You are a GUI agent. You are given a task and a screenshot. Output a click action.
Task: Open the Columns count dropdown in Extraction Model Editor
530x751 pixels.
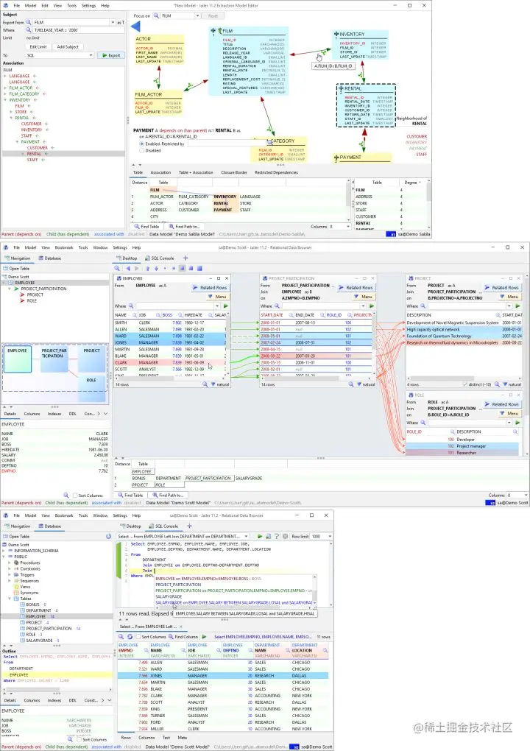pyautogui.click(x=348, y=227)
